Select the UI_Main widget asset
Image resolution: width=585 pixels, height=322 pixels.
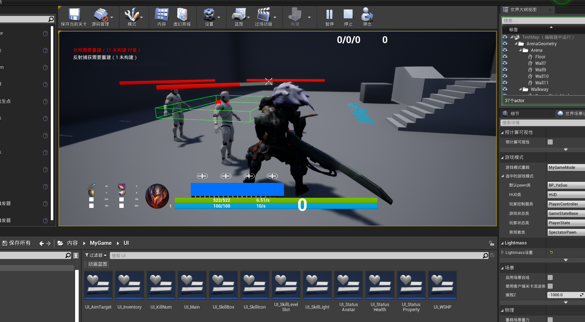pos(192,285)
